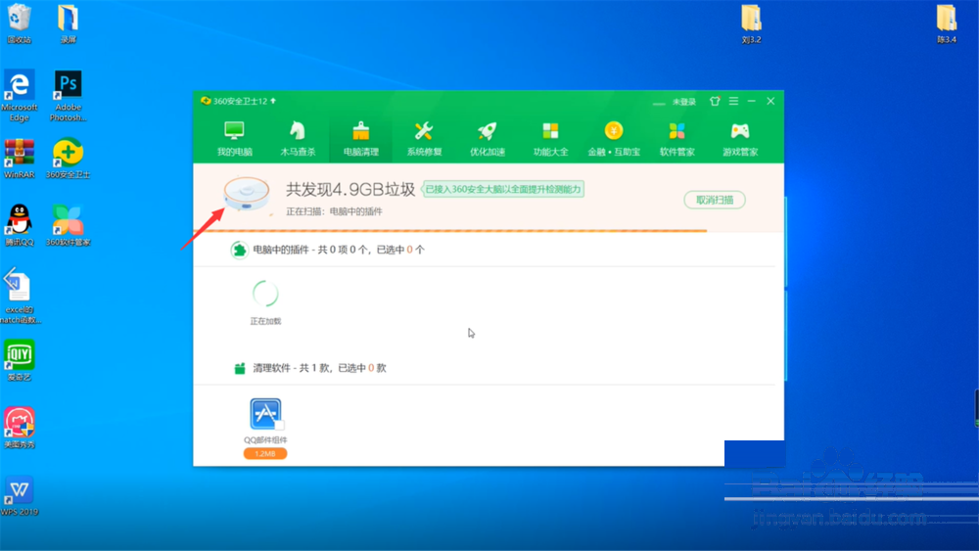
Task: Click the 正在加载 loading spinner
Action: tap(265, 294)
